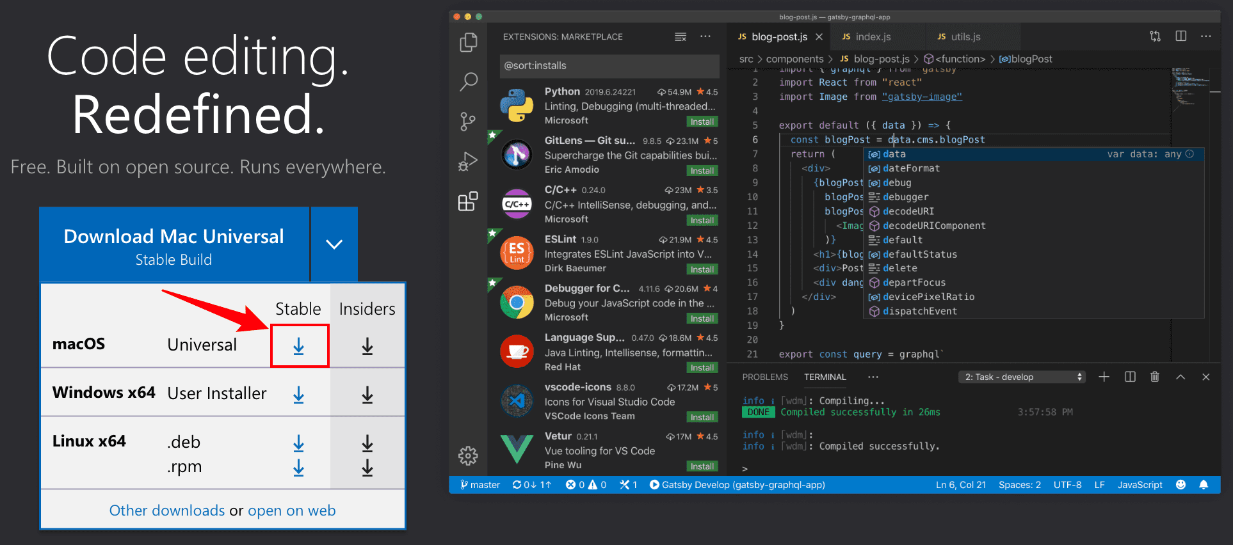1233x545 pixels.
Task: Click 'UTF-8' encoding in status bar
Action: pyautogui.click(x=1068, y=485)
